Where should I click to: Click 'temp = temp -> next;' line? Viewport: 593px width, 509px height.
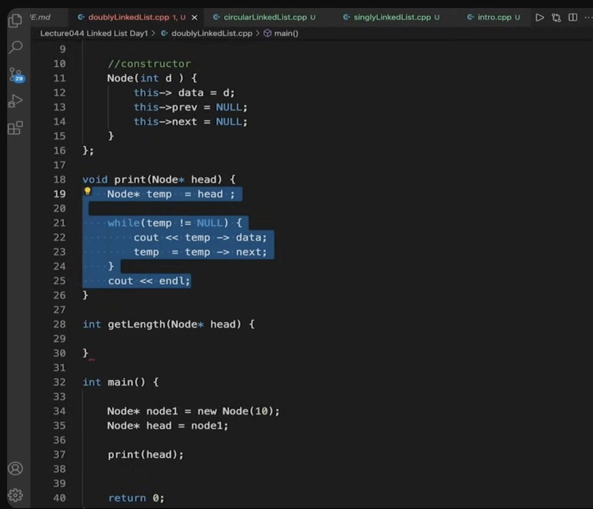click(x=200, y=252)
